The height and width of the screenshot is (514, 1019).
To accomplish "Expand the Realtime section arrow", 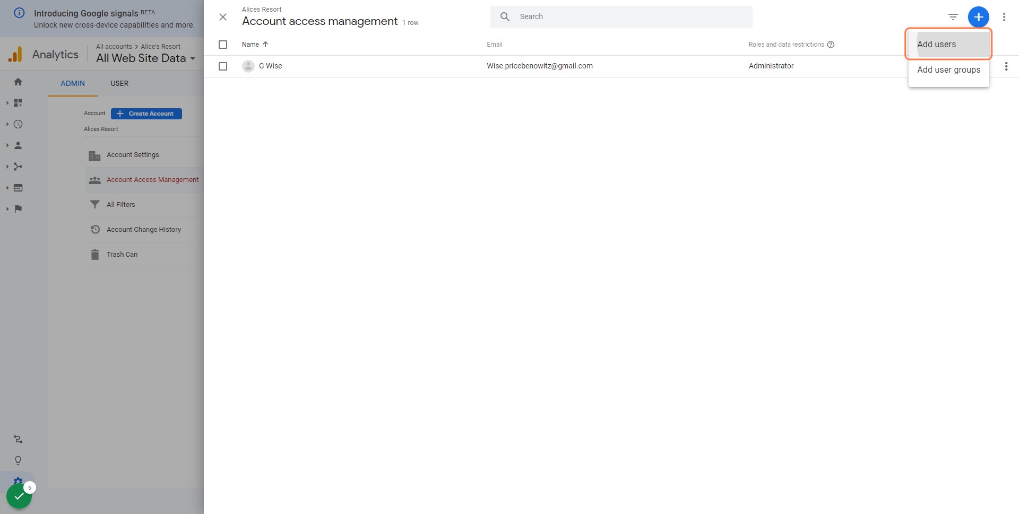I will tap(7, 124).
